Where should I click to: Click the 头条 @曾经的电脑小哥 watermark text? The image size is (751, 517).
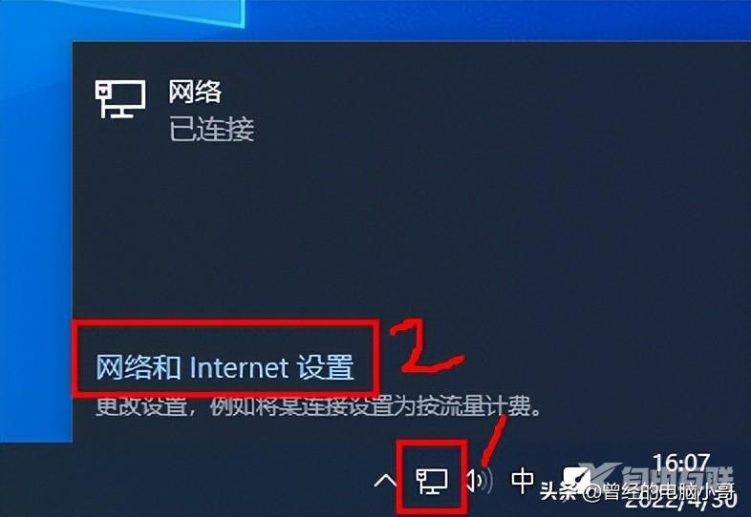click(637, 491)
